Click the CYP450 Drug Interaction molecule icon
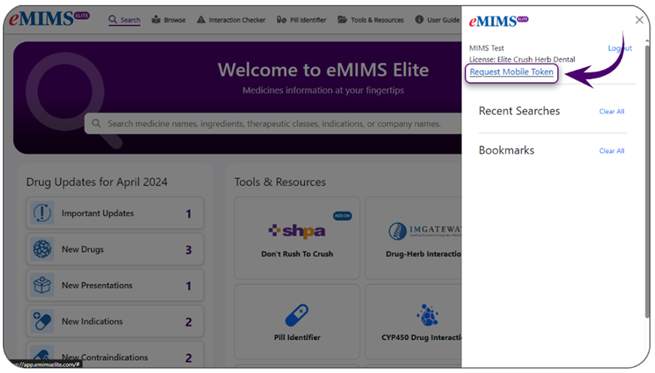 click(x=427, y=315)
